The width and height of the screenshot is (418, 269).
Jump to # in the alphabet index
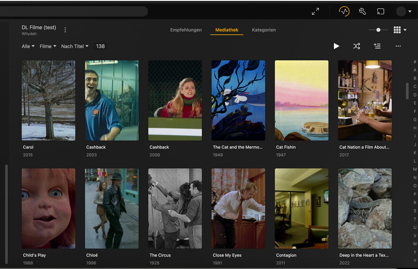[415, 62]
